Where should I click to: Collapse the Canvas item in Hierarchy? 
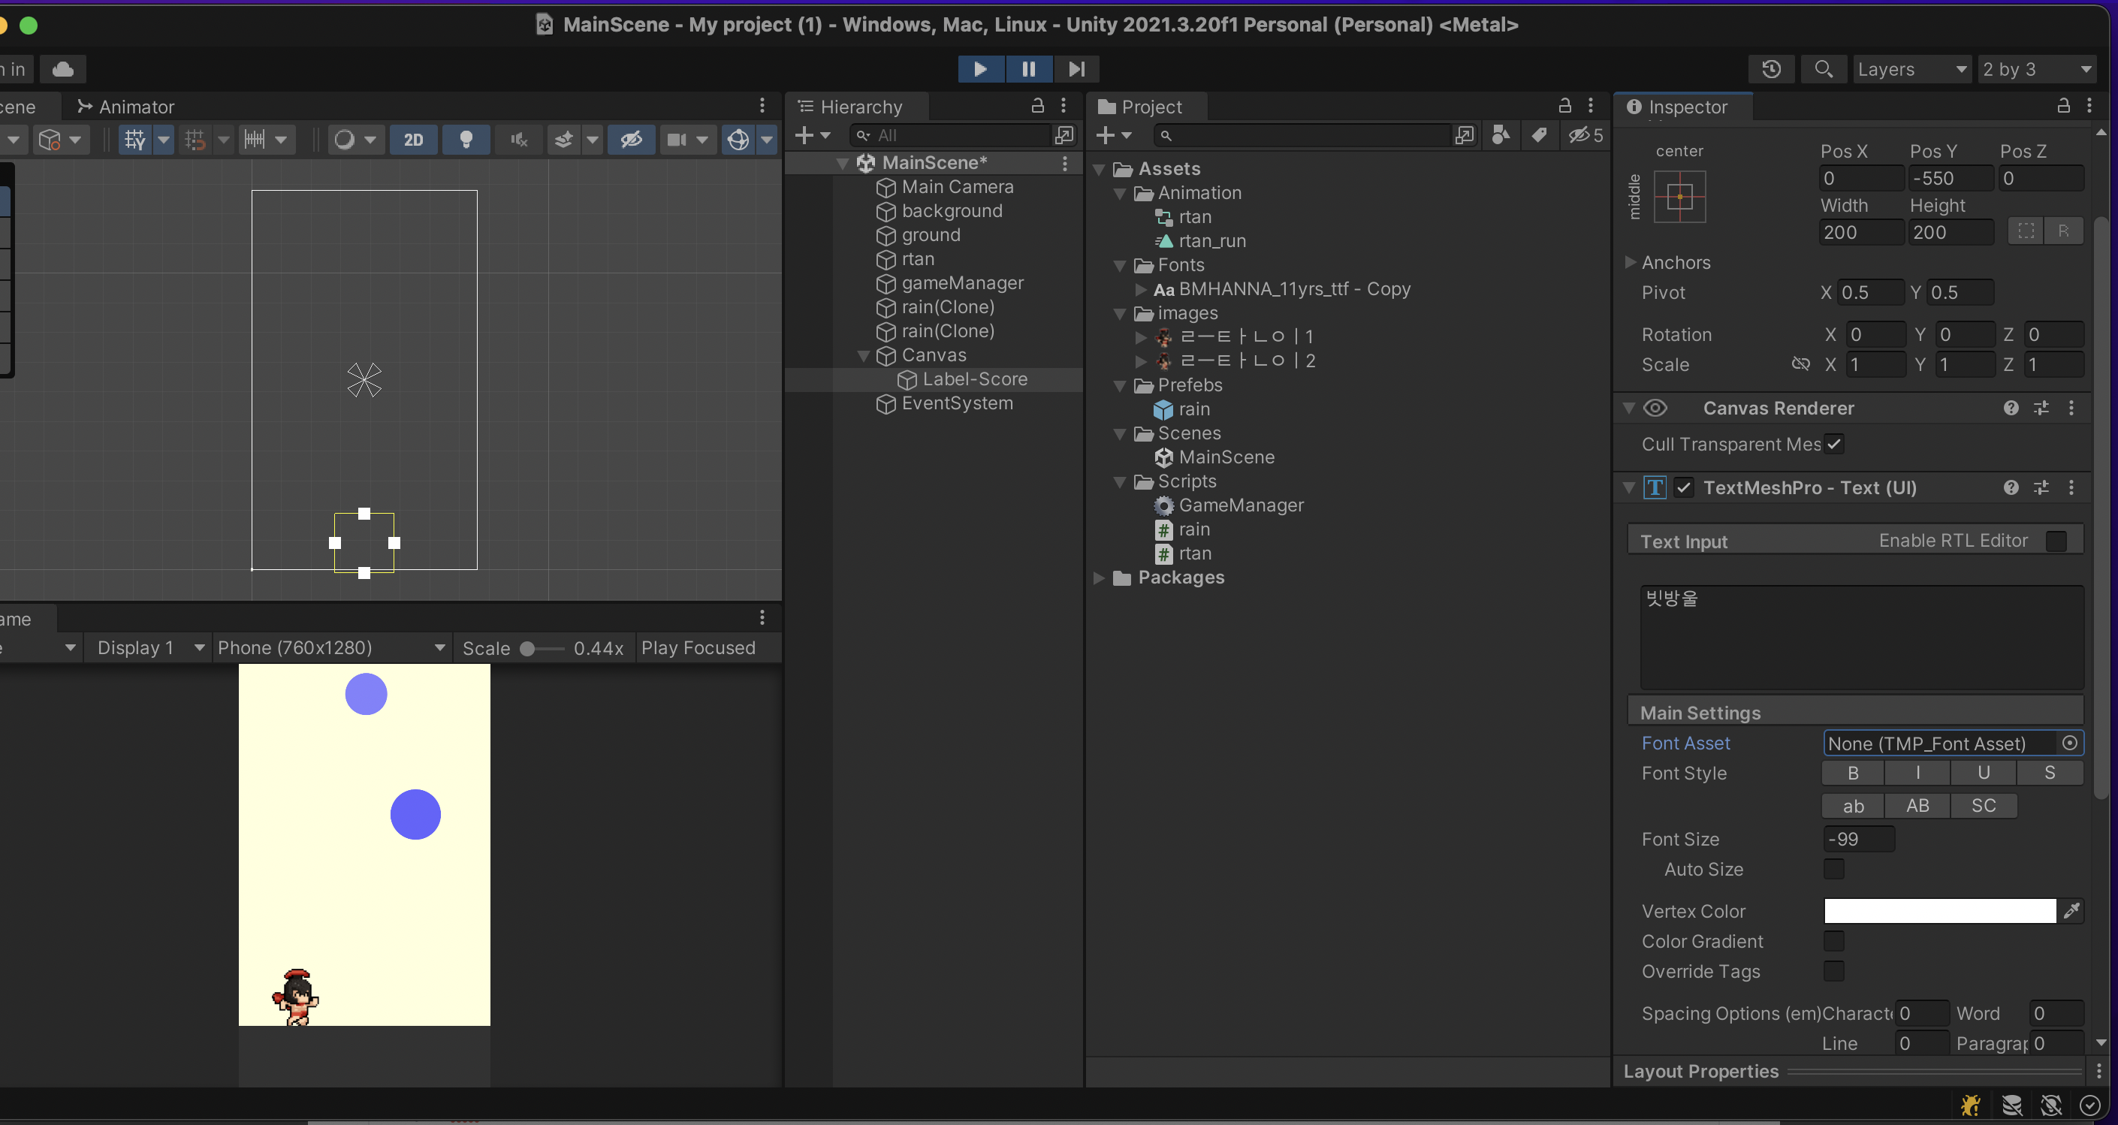point(863,355)
